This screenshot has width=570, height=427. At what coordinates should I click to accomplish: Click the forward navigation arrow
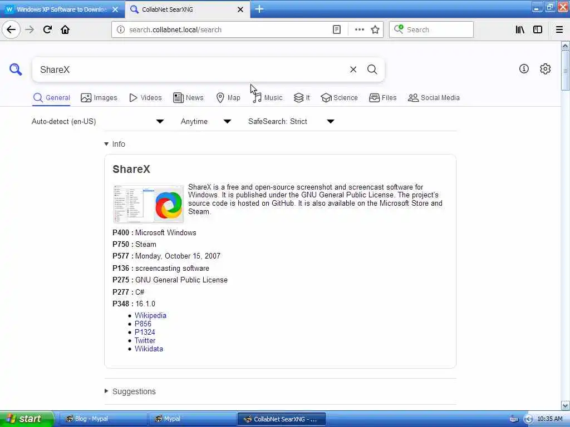click(30, 29)
